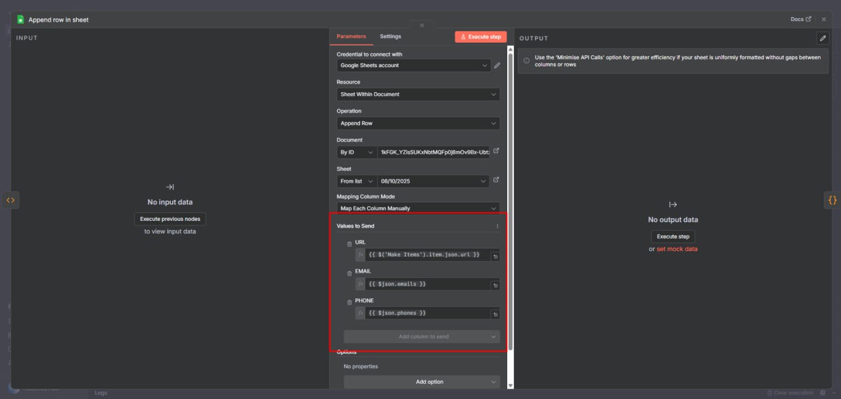841x399 pixels.
Task: Open the Values to Send options menu
Action: (497, 225)
